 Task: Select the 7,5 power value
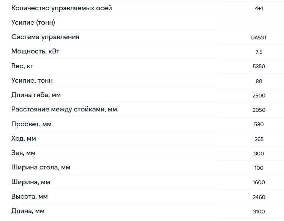(x=259, y=52)
